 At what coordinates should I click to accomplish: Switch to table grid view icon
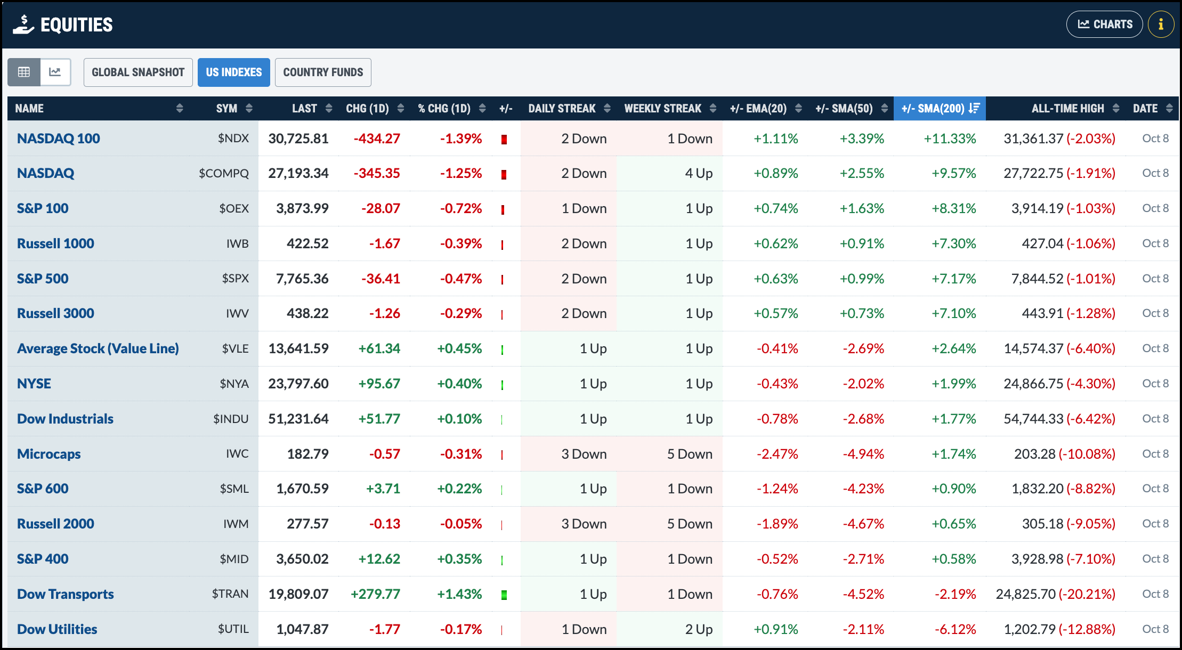pos(24,72)
